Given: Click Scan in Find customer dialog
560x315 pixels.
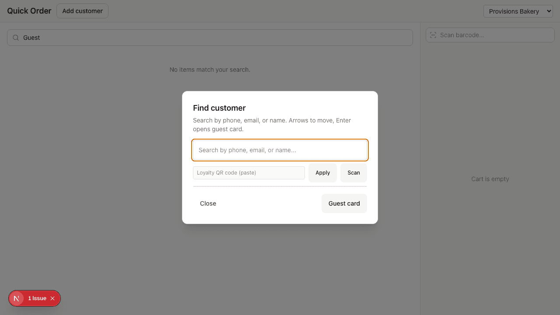Looking at the screenshot, I should [353, 173].
